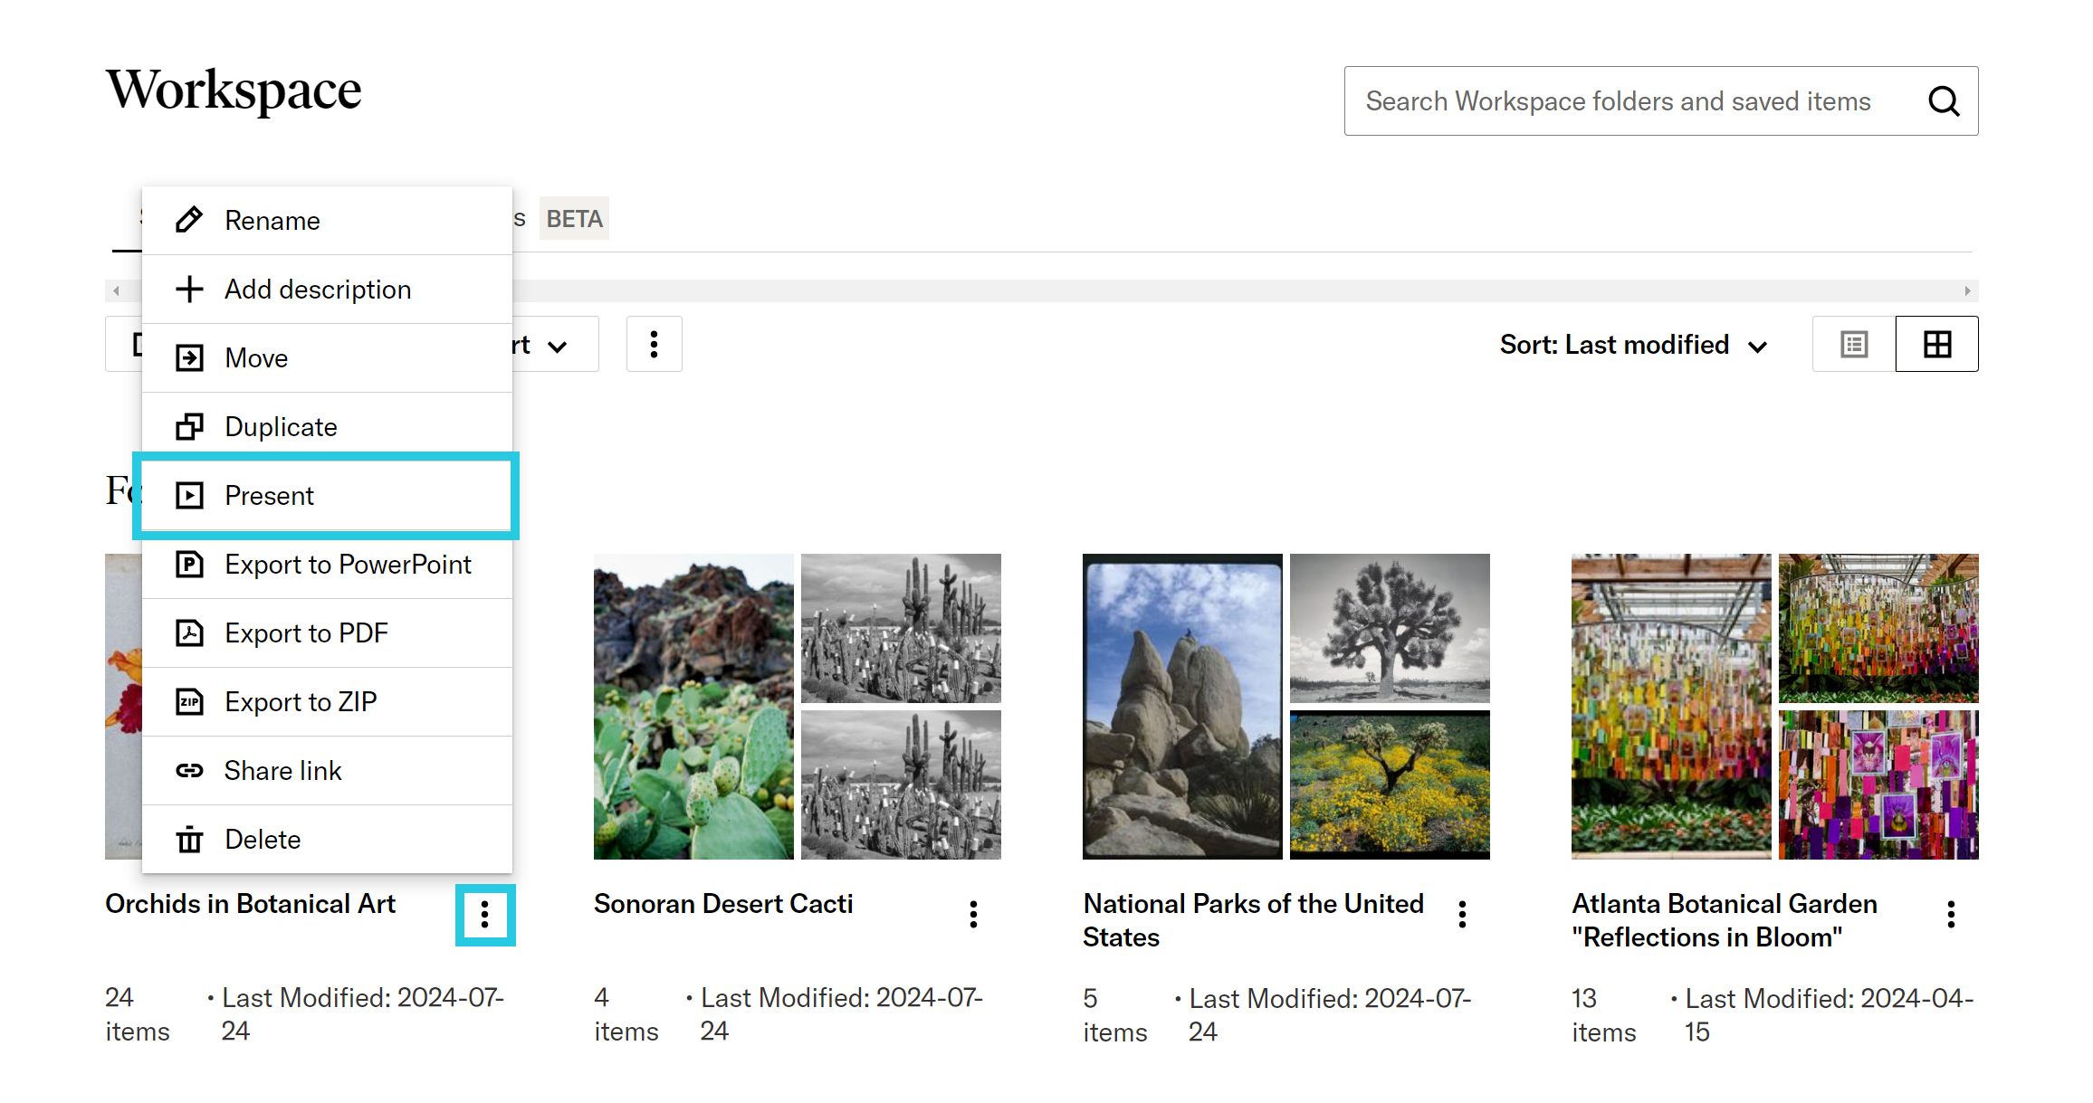This screenshot has height=1103, width=2093.
Task: Click the scrollbar left arrow
Action: point(116,290)
